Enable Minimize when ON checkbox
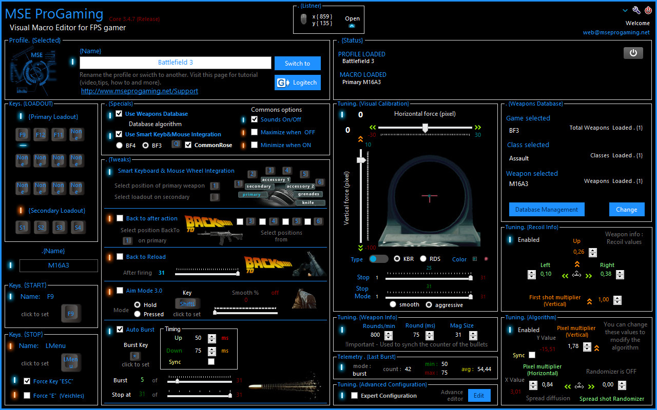Viewport: 657px width, 410px height. 255,145
